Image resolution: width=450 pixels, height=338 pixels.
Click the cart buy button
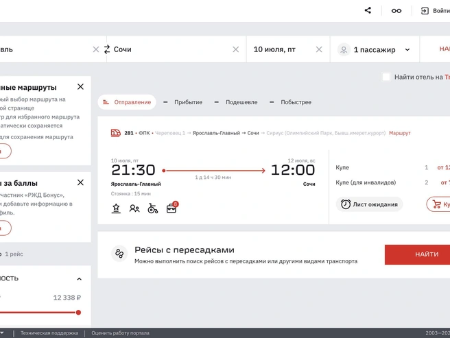(438, 204)
